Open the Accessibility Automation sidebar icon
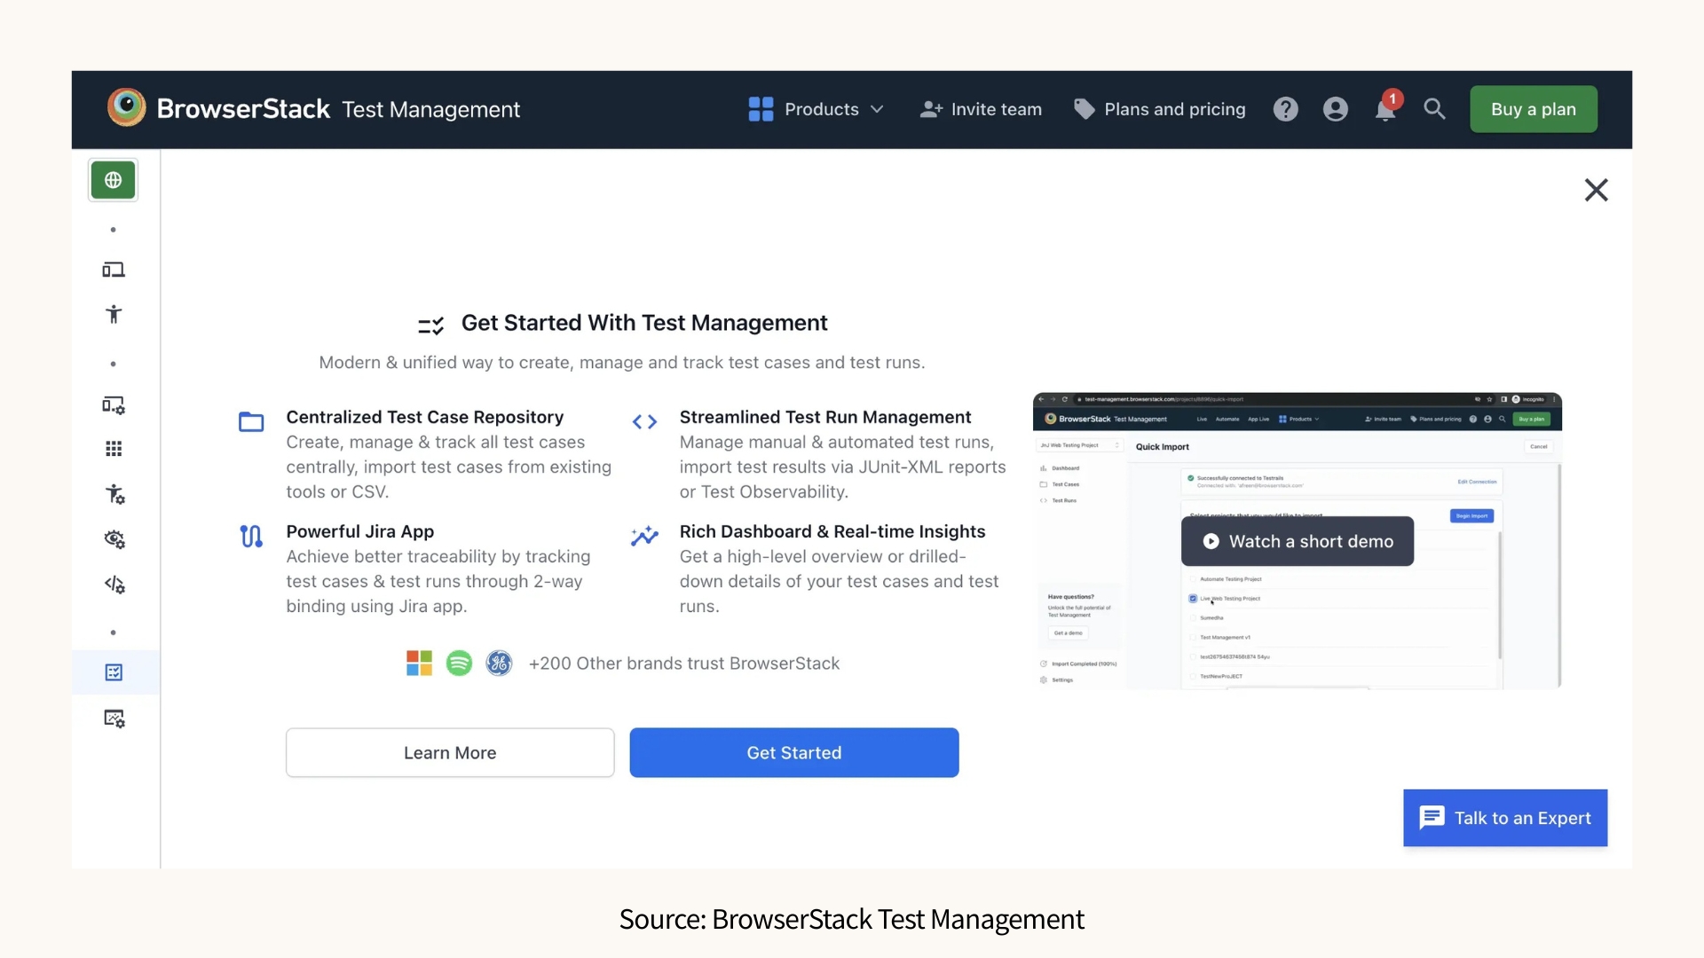 [x=114, y=494]
